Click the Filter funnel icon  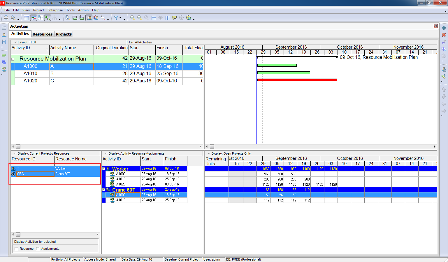click(x=116, y=18)
